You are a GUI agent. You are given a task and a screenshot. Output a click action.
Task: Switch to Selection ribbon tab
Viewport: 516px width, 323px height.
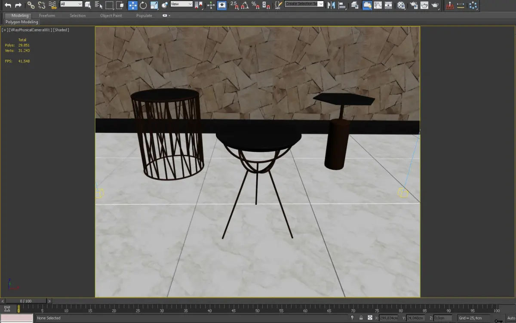point(78,15)
